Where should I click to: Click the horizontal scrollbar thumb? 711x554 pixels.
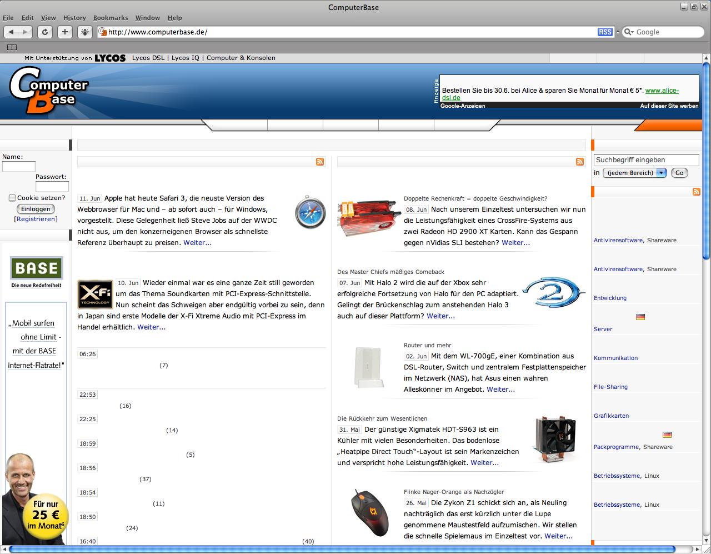342,550
